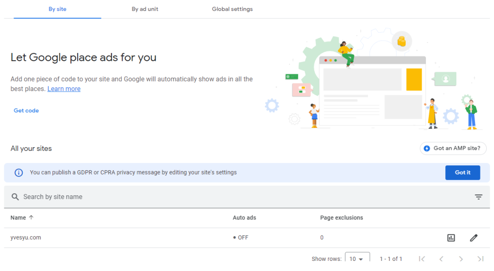Click the All your sites heading

[x=31, y=149]
